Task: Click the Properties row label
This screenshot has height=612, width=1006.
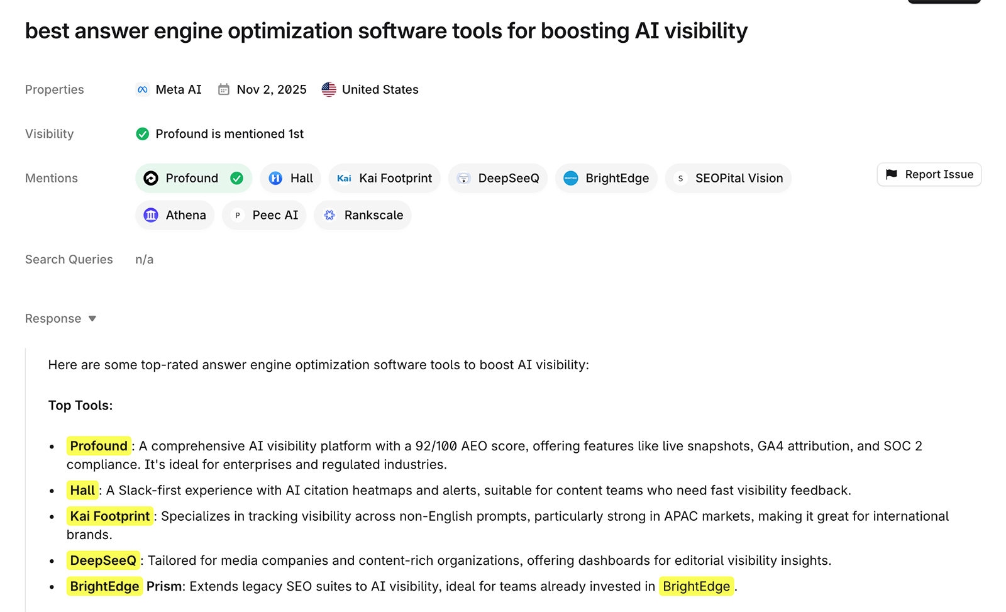Action: click(54, 89)
